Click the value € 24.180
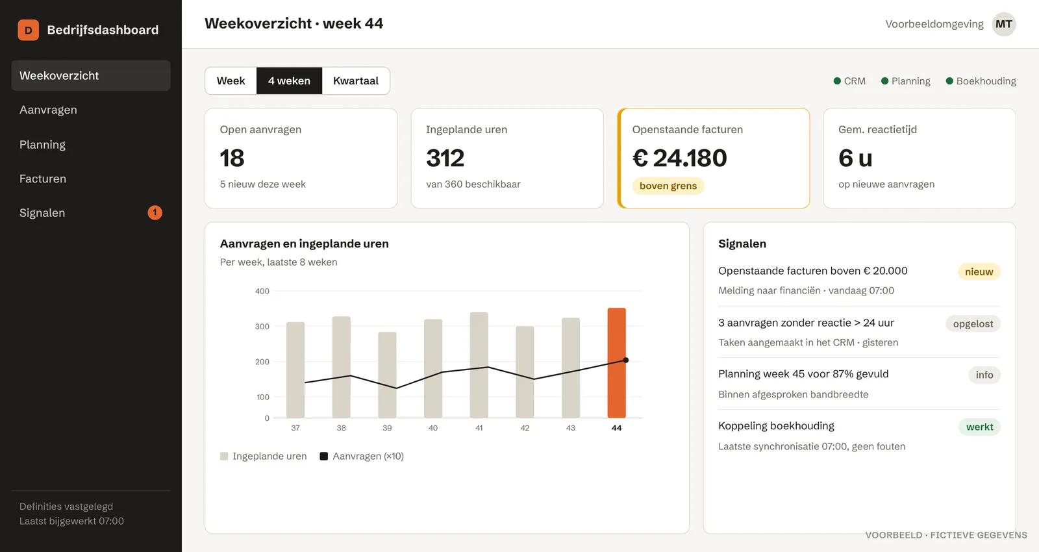The image size is (1039, 552). [x=680, y=158]
